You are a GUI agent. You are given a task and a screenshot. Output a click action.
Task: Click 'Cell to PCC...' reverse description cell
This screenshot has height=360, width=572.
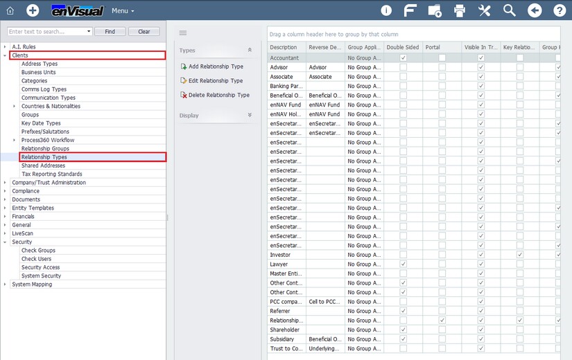click(x=325, y=302)
